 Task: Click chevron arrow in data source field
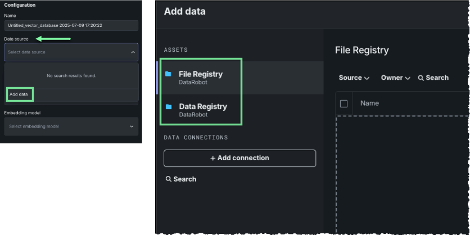[x=133, y=52]
